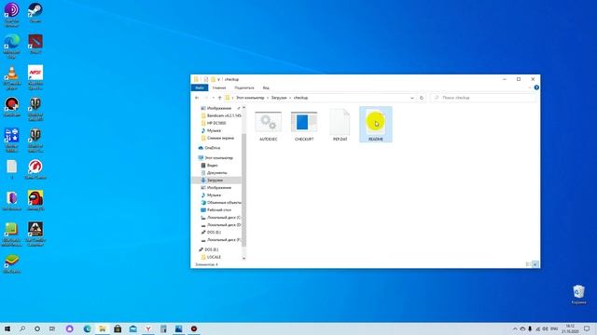Image resolution: width=597 pixels, height=335 pixels.
Task: Click the navigation pane scroll-down arrow
Action: click(x=243, y=259)
